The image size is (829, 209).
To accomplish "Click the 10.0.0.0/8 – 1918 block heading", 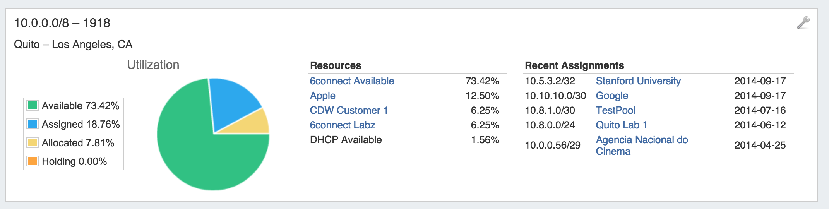I will click(62, 23).
